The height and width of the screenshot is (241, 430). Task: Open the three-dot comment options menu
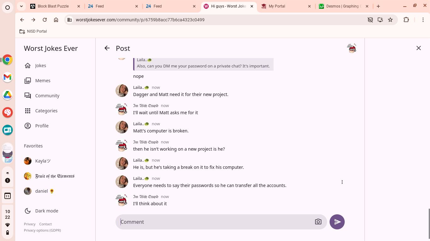(x=342, y=182)
